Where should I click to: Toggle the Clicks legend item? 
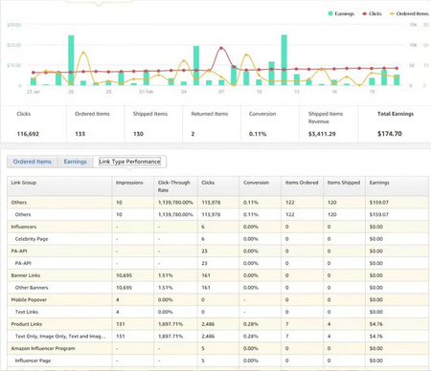point(372,13)
